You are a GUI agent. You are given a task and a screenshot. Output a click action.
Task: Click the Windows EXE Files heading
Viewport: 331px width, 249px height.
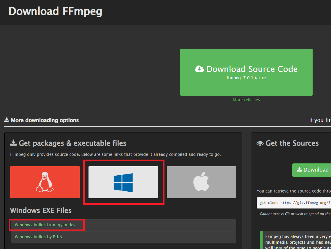pos(41,211)
